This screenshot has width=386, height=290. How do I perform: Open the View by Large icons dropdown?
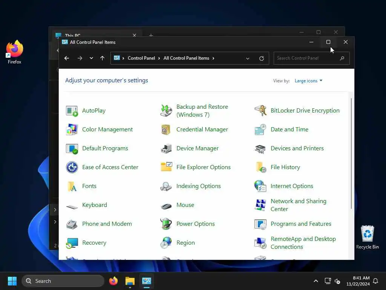coord(308,81)
